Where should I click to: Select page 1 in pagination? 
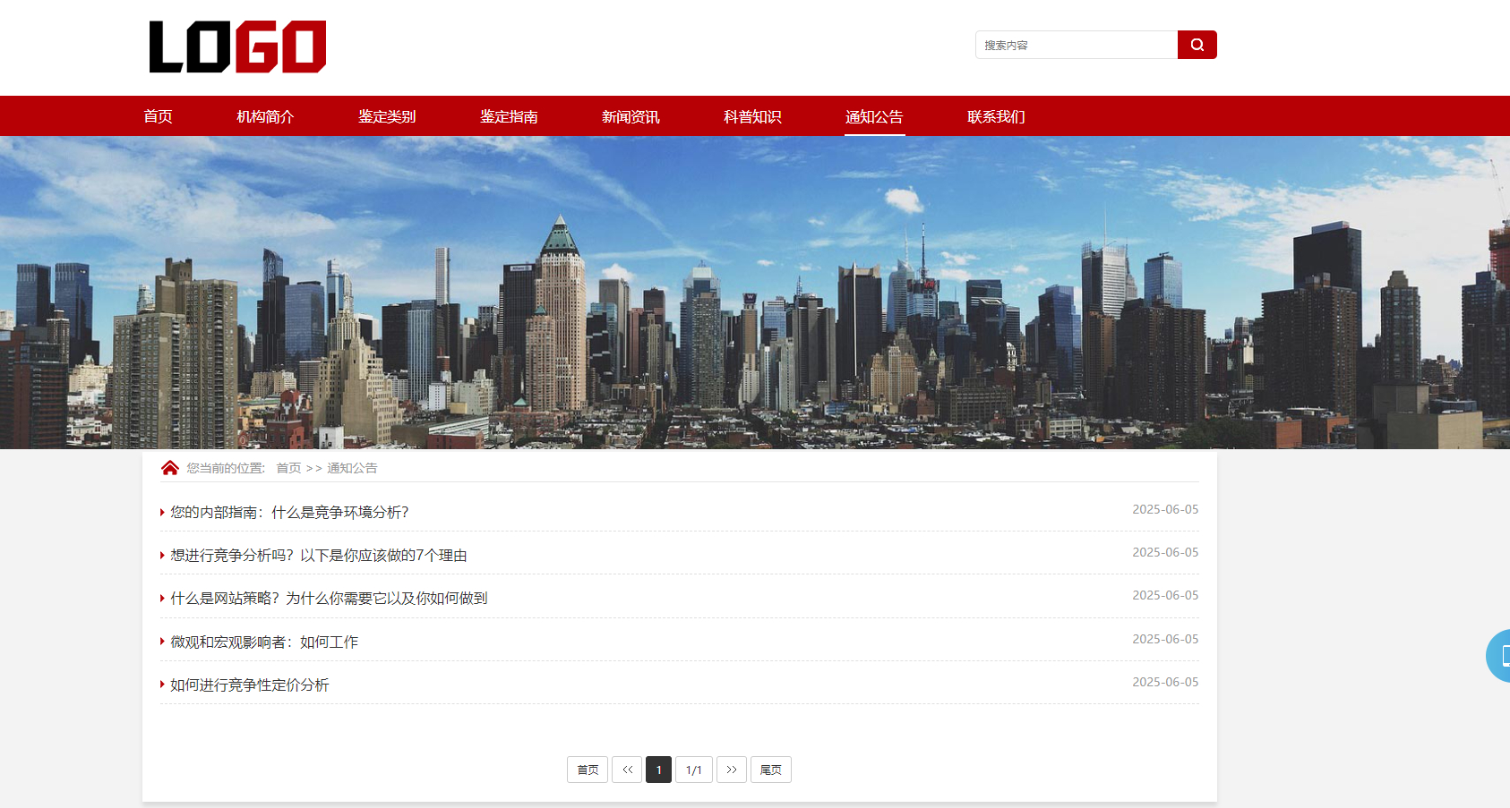point(658,770)
